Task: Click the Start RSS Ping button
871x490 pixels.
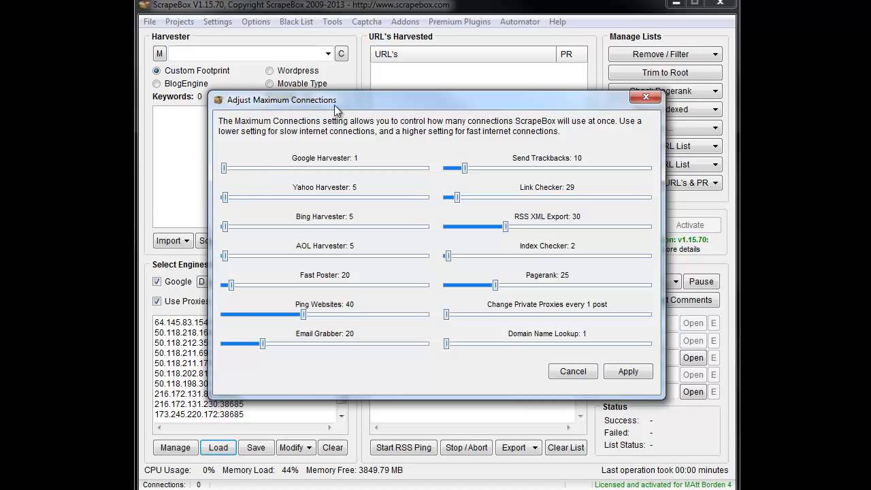Action: (404, 448)
